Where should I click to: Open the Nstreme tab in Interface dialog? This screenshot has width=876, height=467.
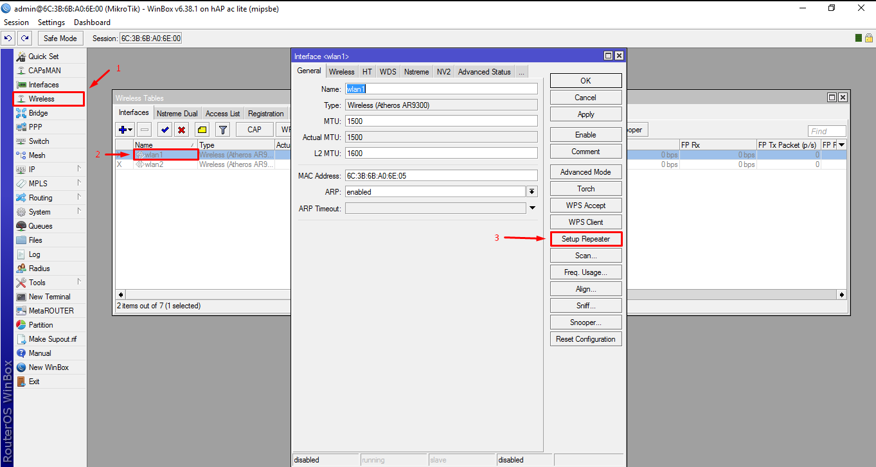[x=416, y=72]
